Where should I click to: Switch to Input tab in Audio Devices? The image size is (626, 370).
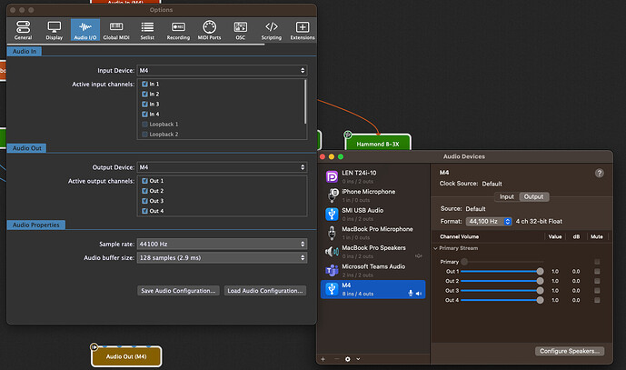click(x=507, y=196)
